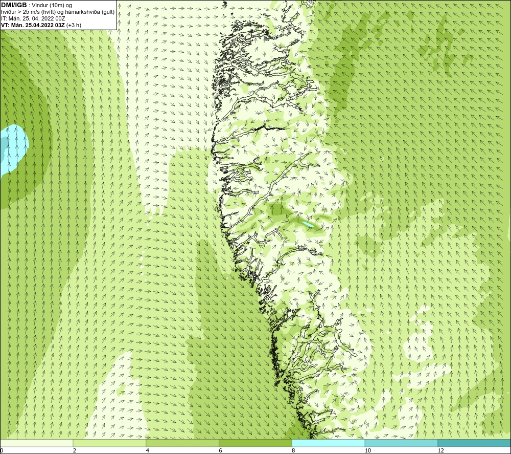Click the 8–10 m/s light cyan legend swatch
511x454 pixels.
tap(329, 443)
